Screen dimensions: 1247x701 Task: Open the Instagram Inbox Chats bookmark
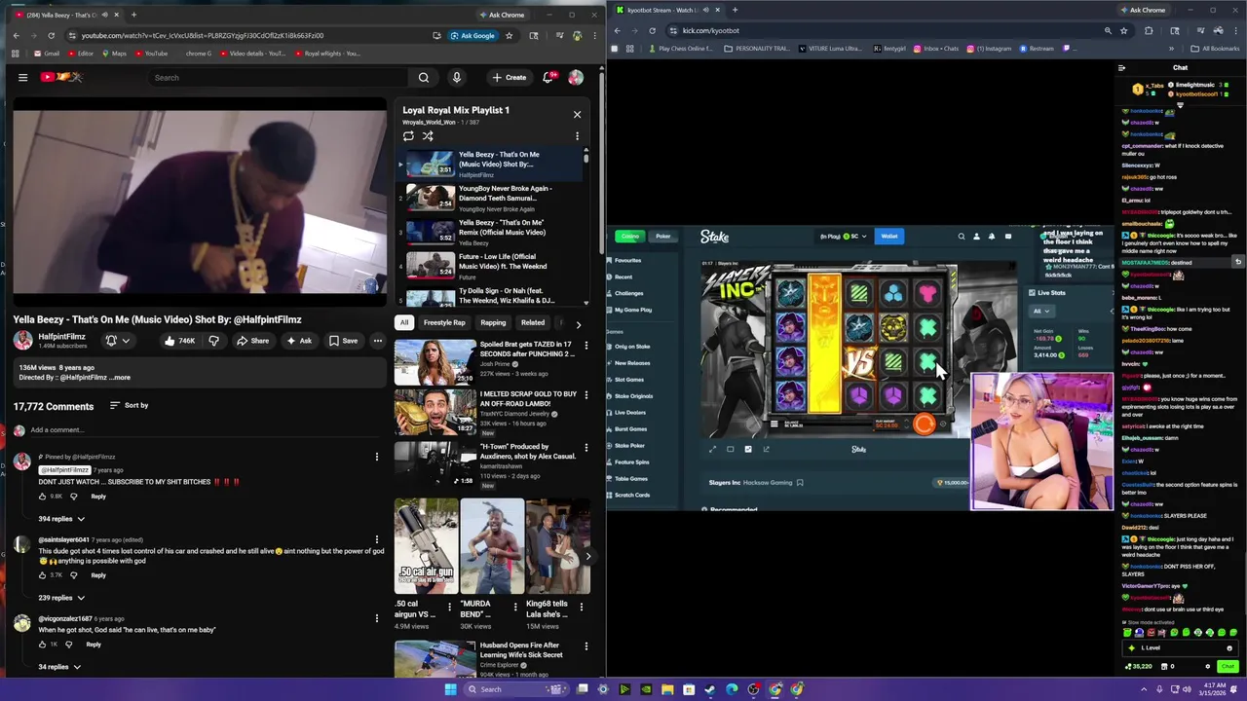tap(935, 49)
